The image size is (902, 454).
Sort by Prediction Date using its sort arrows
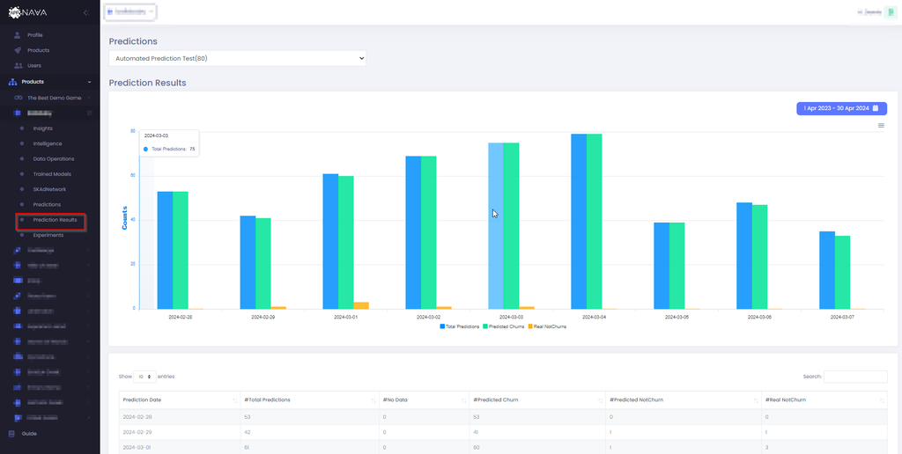coord(234,400)
